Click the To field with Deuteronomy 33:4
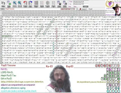Viewport: 121px width, 93px height. coord(81,4)
